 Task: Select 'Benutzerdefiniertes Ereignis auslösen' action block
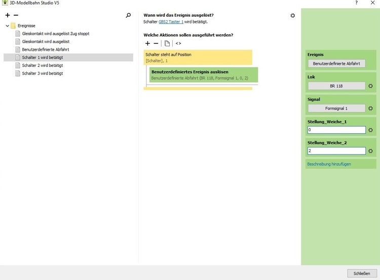(204, 75)
